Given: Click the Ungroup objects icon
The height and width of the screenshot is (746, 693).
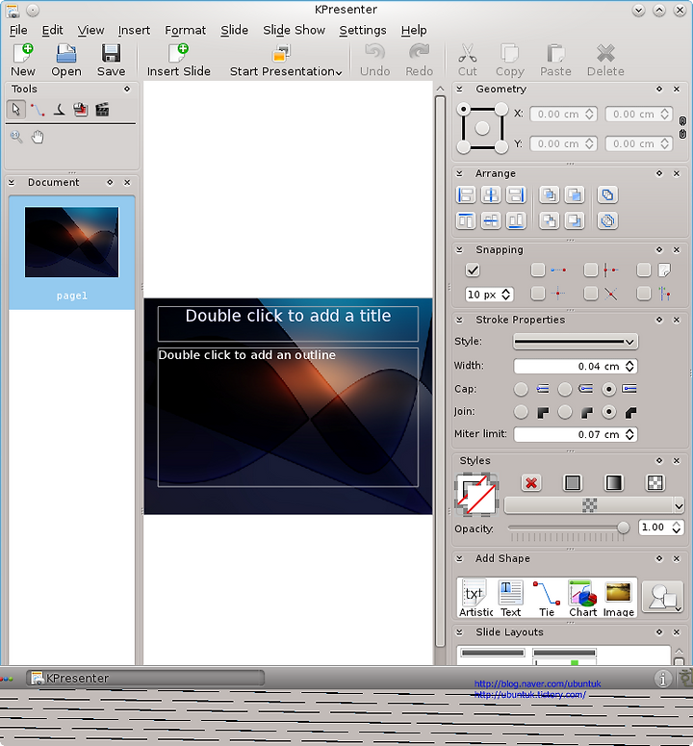Looking at the screenshot, I should pyautogui.click(x=607, y=220).
